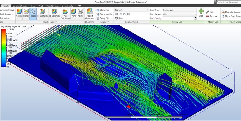Click the velocity magnitude color legend bar
This screenshot has height=121, width=241.
[3, 47]
